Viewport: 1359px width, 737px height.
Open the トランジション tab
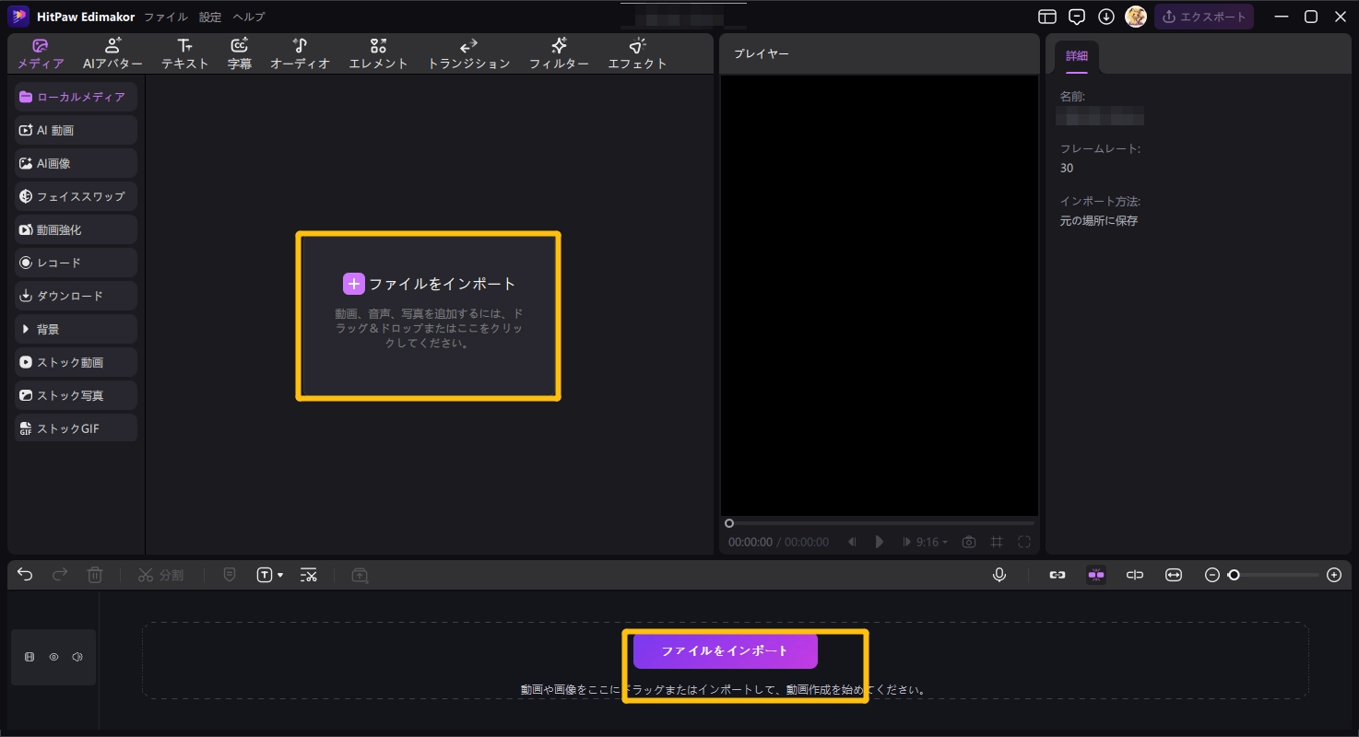click(468, 54)
